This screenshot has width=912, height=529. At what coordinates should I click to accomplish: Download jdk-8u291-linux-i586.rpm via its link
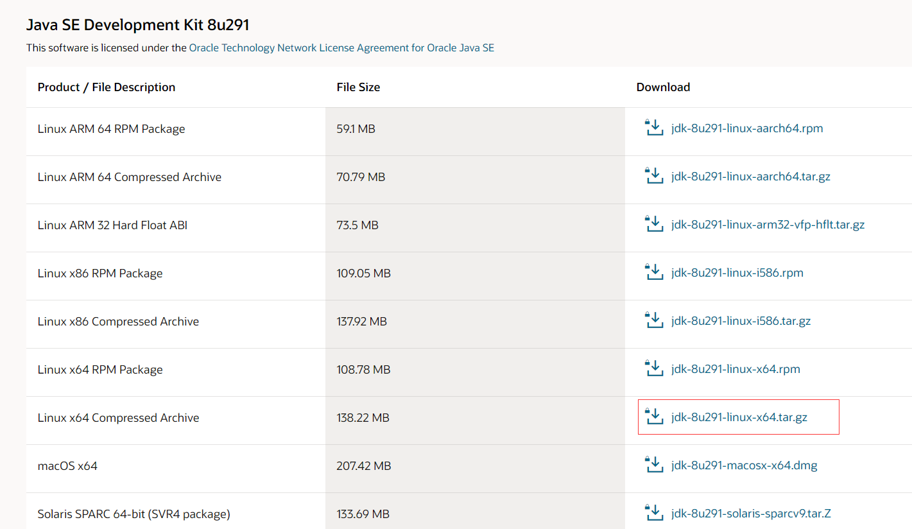pyautogui.click(x=737, y=273)
